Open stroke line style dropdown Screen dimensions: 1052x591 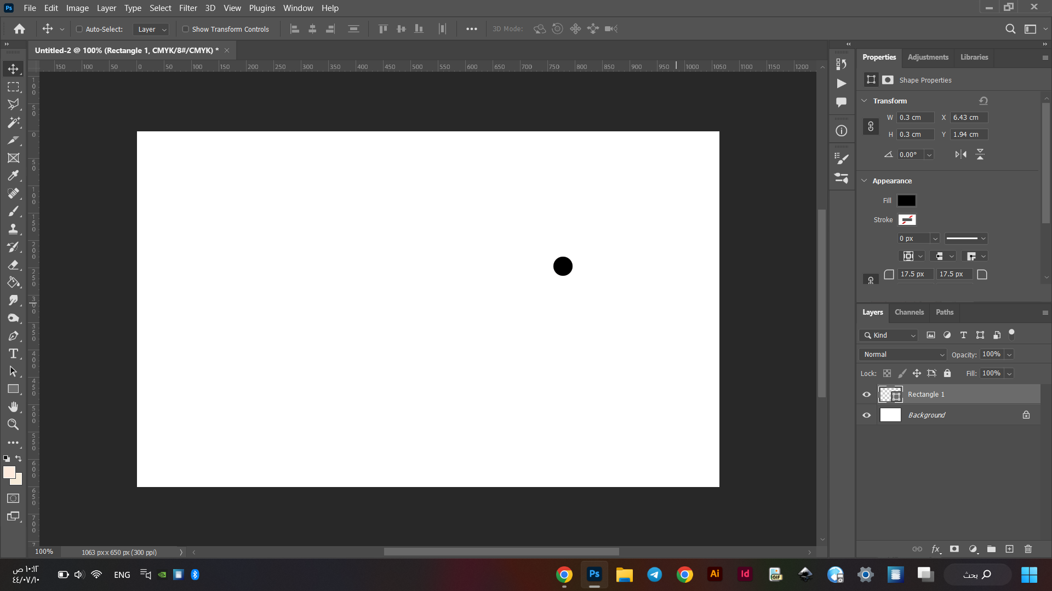966,239
